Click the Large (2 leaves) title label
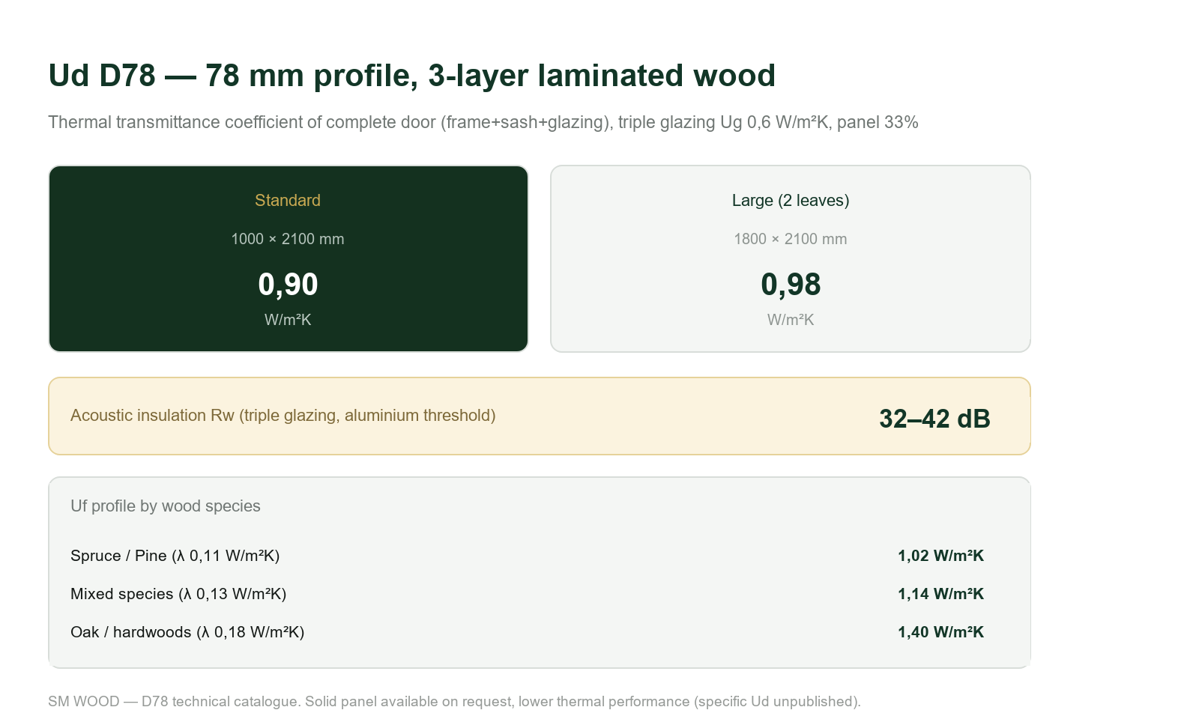1199x719 pixels. (x=791, y=201)
